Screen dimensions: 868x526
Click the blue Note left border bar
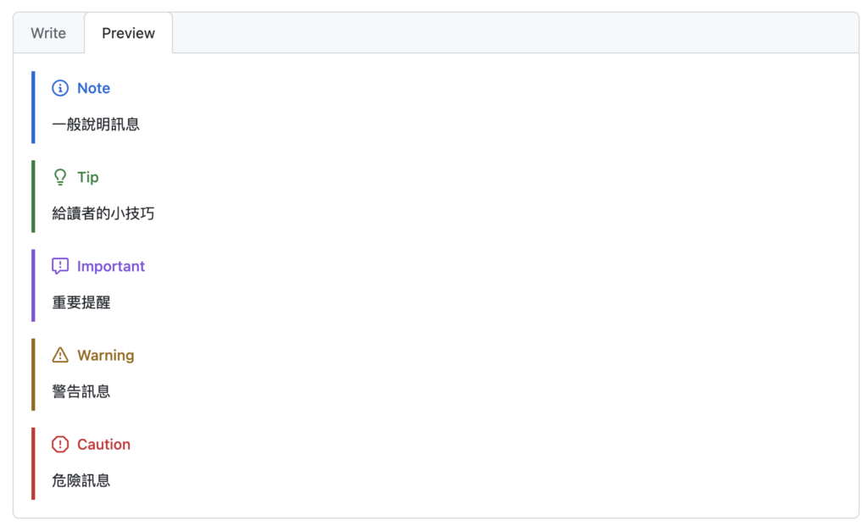click(x=33, y=108)
